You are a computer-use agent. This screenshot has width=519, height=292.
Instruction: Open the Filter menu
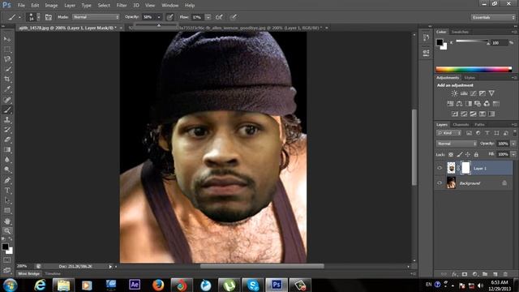pyautogui.click(x=122, y=6)
